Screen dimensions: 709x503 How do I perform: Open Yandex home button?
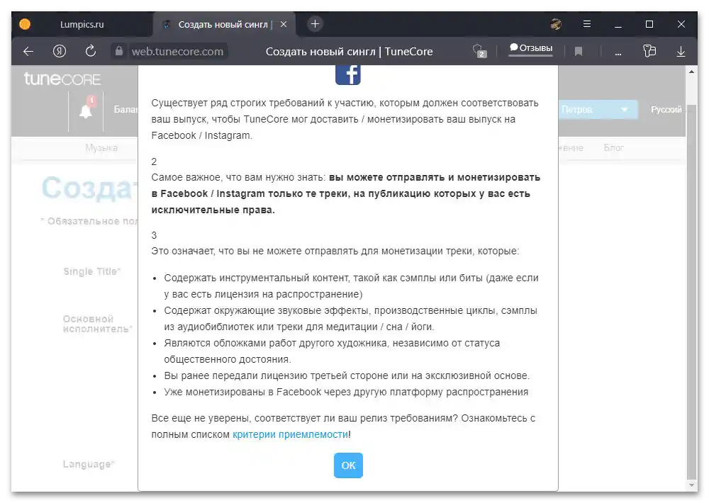(60, 51)
